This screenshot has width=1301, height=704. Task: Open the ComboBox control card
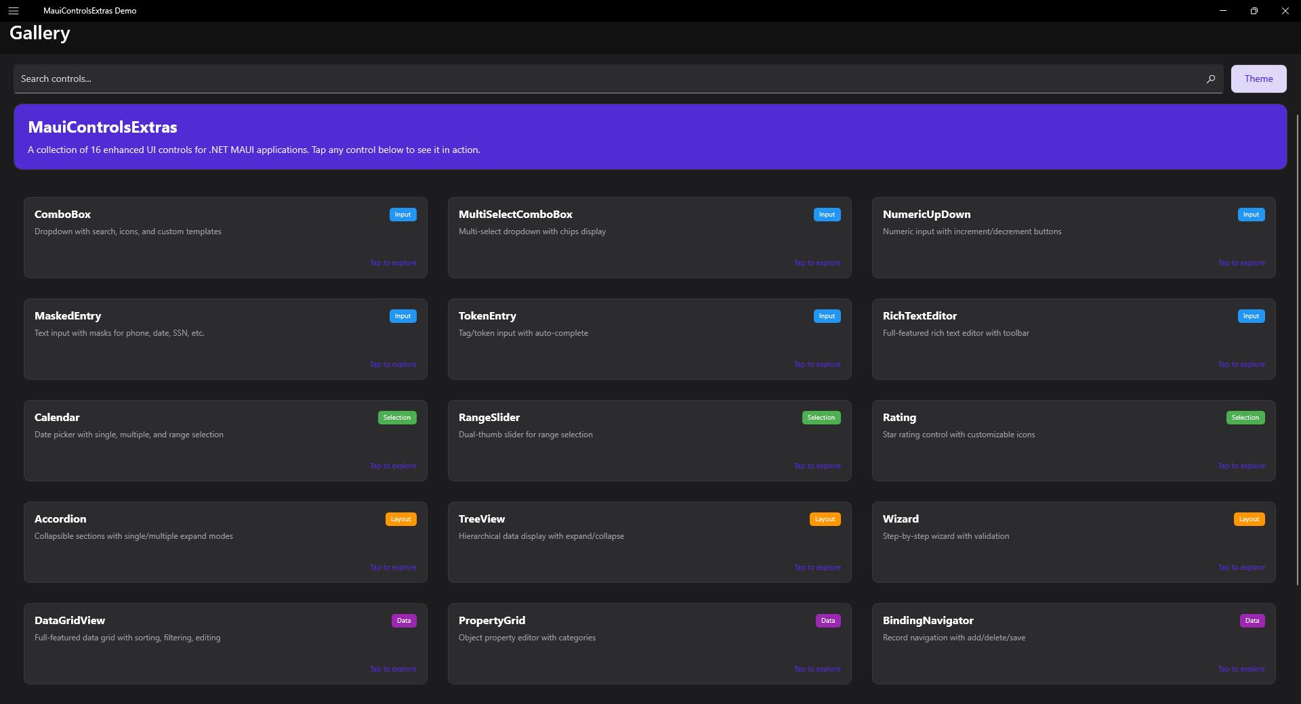(226, 238)
